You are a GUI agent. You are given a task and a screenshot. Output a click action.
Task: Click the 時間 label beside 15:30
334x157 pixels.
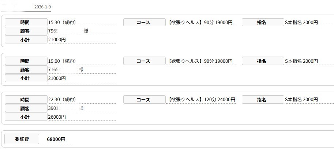[x=25, y=23]
